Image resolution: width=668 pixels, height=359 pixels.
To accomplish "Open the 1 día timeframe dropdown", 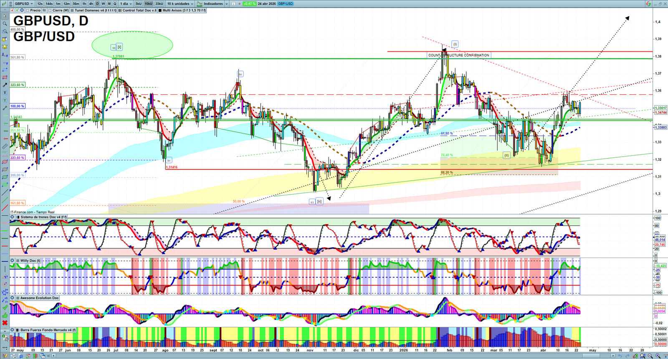I will click(x=126, y=4).
